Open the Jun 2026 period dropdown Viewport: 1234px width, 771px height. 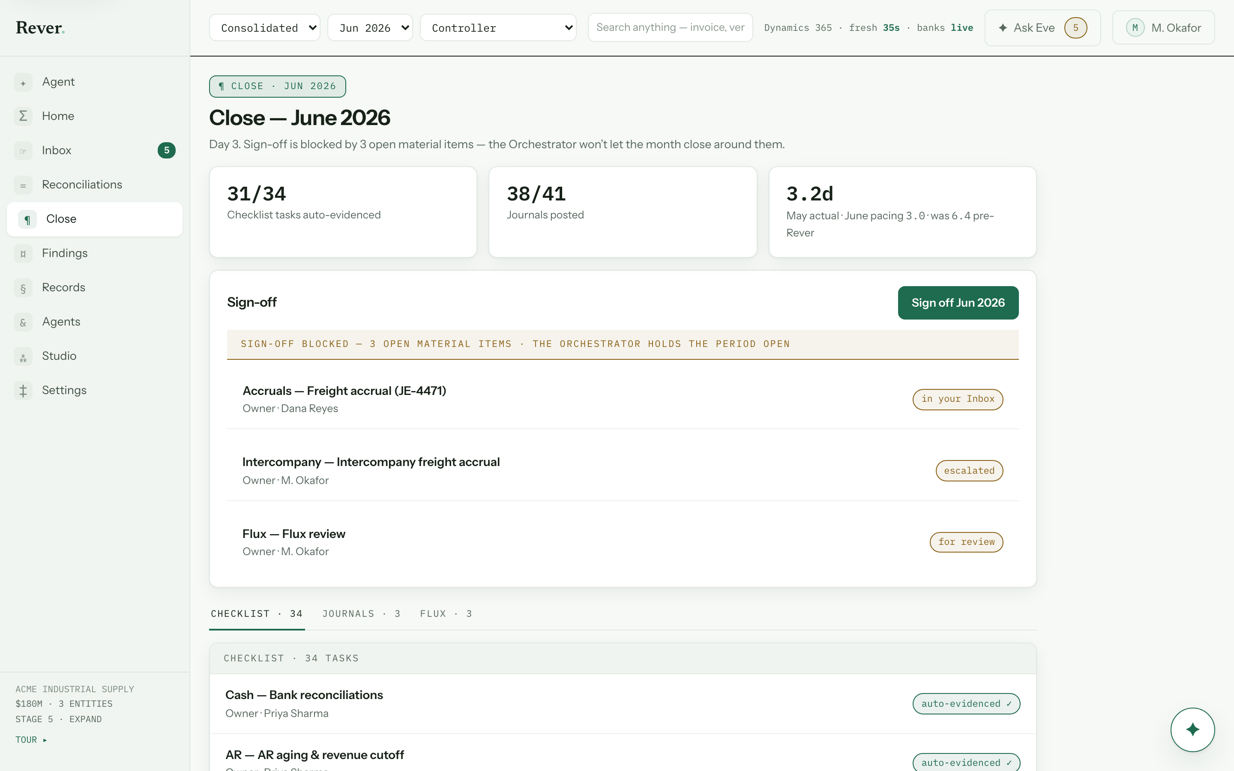(370, 28)
